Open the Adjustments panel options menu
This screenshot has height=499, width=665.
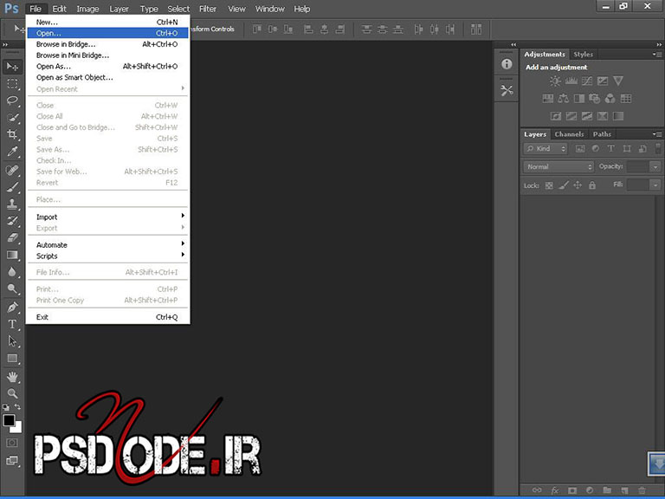pyautogui.click(x=657, y=55)
